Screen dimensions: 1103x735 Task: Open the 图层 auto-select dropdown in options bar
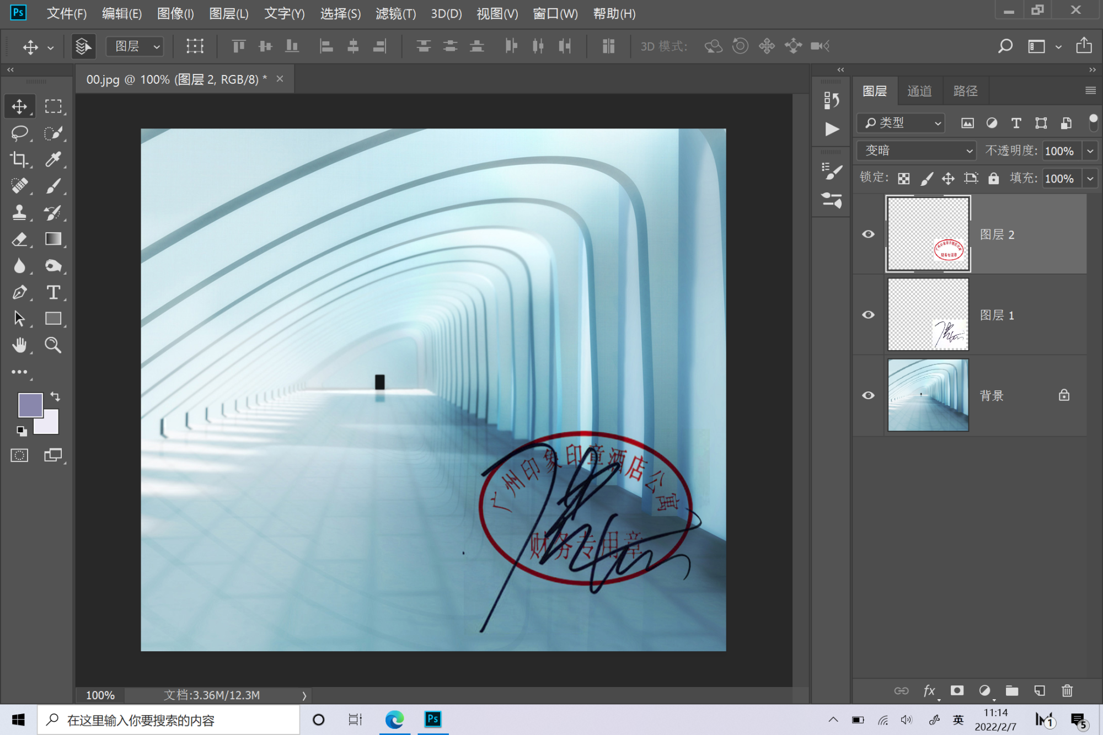[136, 46]
